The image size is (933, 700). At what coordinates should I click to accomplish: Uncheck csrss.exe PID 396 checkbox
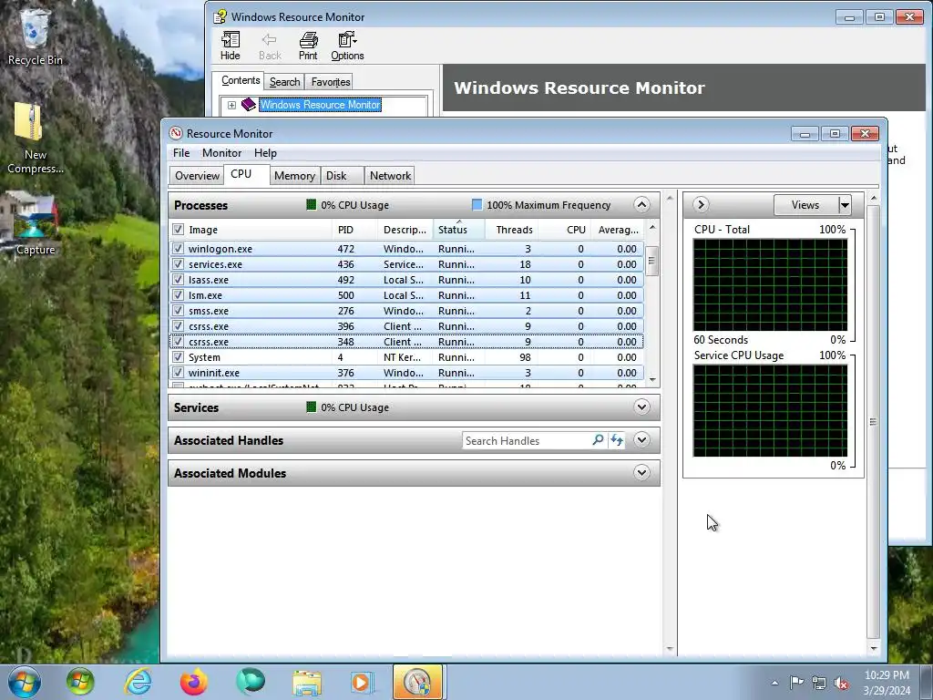point(178,325)
